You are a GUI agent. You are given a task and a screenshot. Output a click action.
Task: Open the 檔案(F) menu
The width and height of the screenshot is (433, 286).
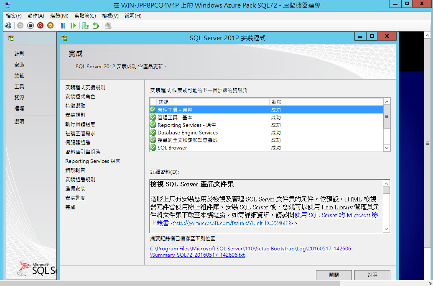(x=14, y=16)
